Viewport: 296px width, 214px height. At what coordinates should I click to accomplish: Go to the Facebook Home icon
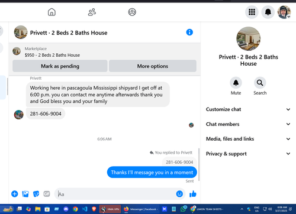pos(52,12)
